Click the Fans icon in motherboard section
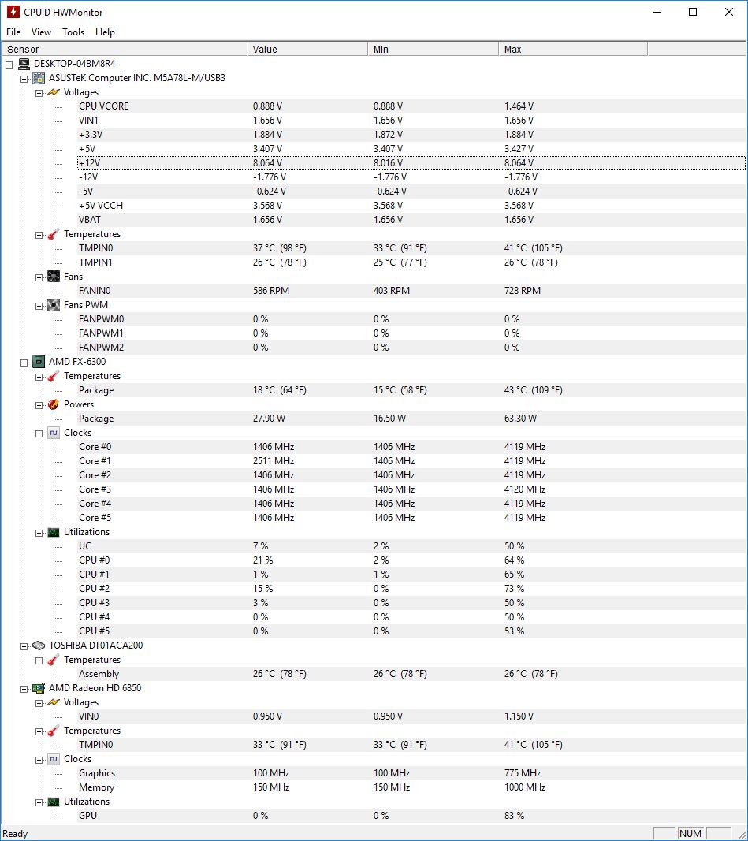 (x=52, y=277)
